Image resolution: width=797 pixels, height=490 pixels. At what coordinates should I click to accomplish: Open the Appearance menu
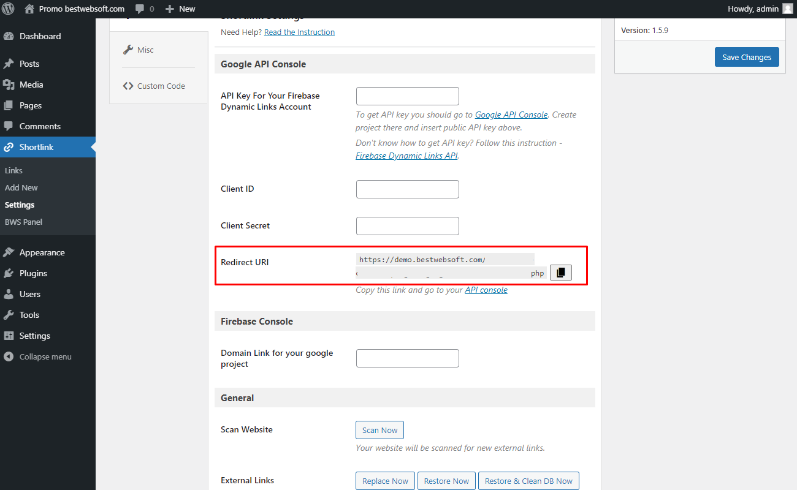[x=48, y=252]
